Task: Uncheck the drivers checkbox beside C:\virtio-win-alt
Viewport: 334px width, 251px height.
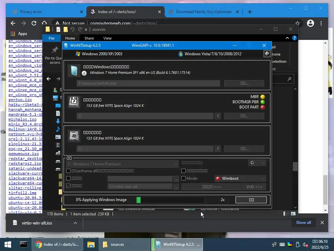Action: pyautogui.click(x=68, y=186)
